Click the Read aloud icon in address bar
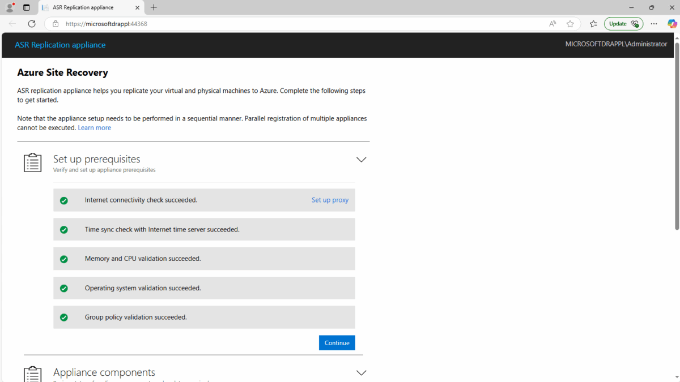 [552, 24]
